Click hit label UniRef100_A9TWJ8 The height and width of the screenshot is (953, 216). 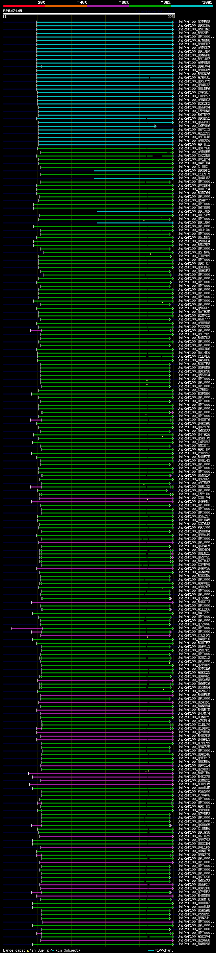(194, 137)
